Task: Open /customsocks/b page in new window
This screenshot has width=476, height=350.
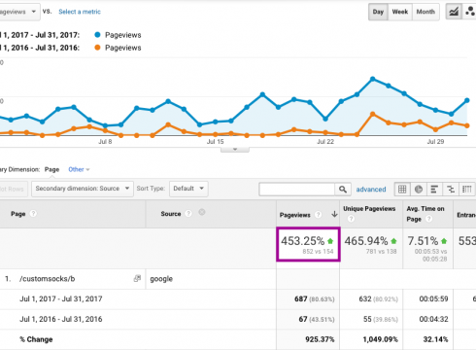Action: click(137, 278)
